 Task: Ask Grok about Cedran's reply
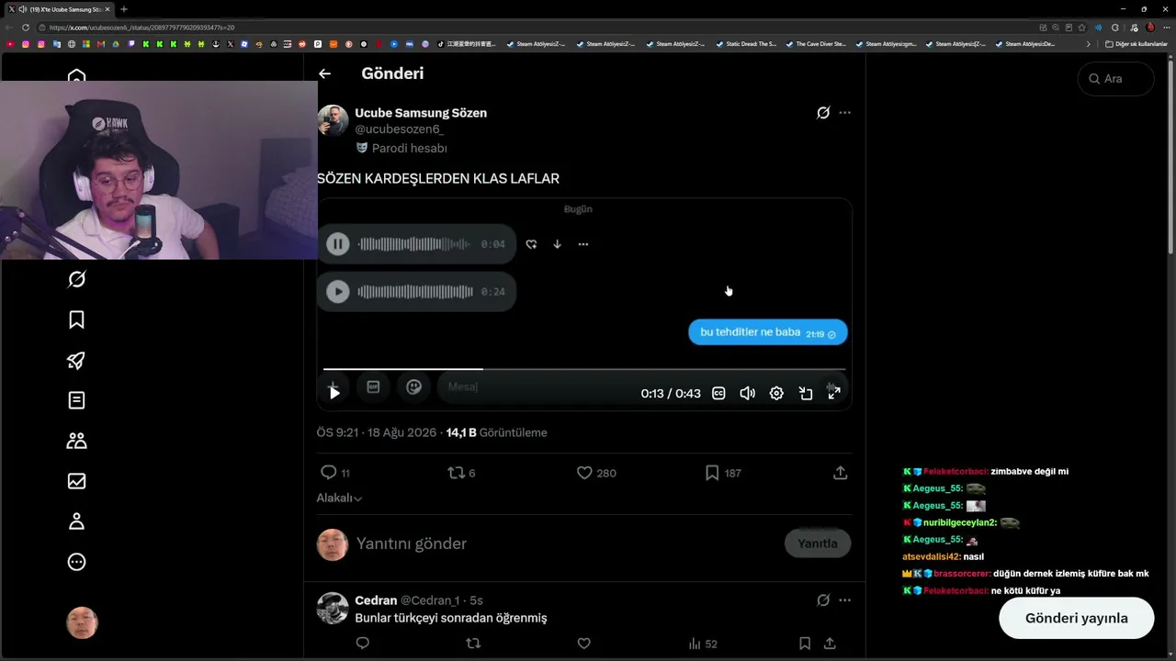[823, 600]
